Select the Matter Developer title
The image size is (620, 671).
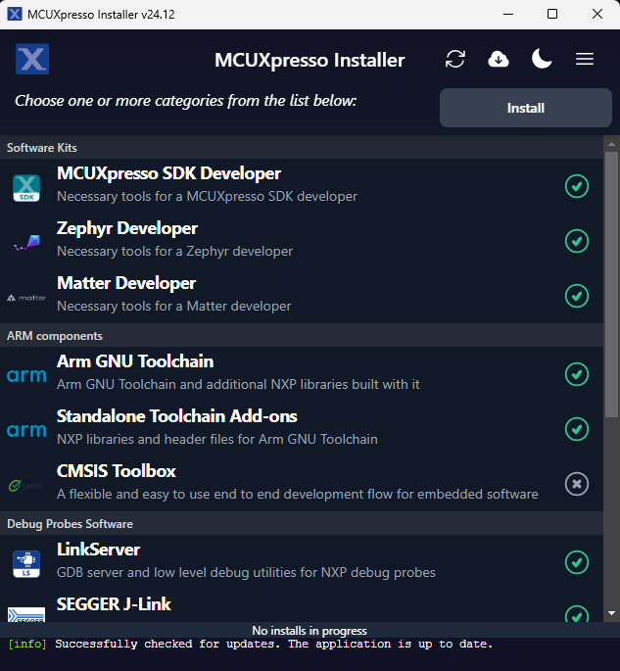[126, 283]
